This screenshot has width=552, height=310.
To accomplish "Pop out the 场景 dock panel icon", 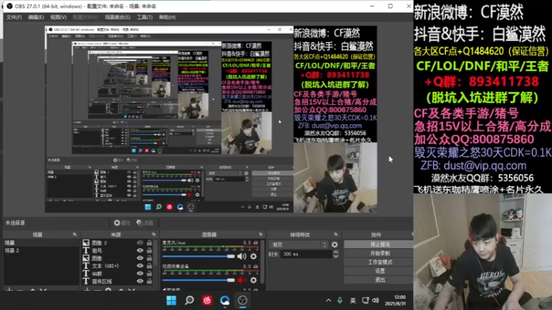I will [x=75, y=234].
